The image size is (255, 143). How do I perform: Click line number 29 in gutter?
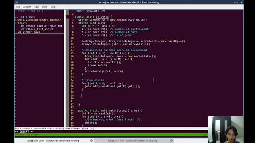click(x=72, y=95)
